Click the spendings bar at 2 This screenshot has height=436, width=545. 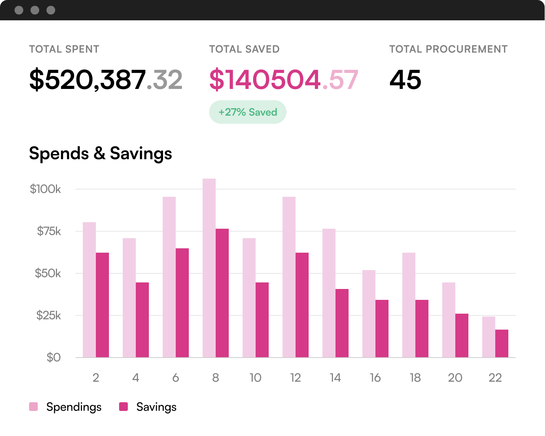[89, 290]
